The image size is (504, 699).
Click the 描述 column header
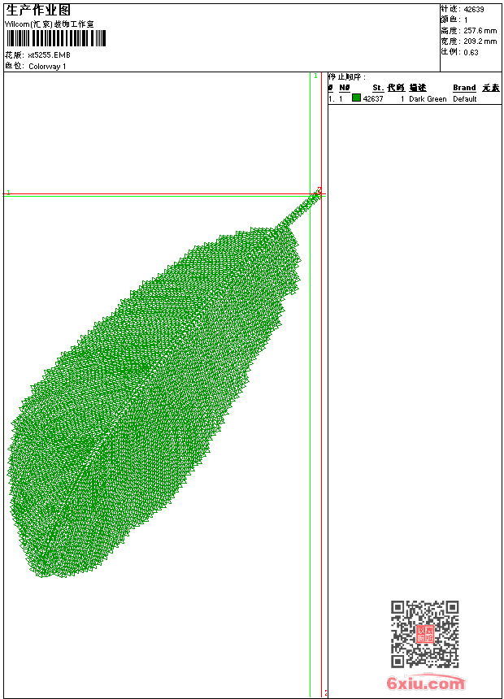418,88
